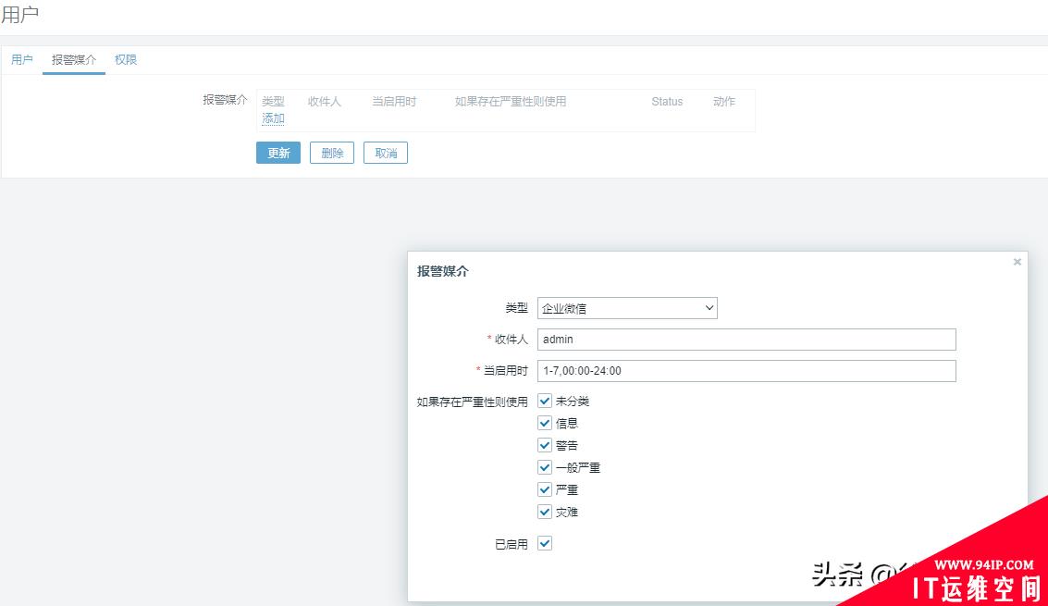Uncheck the 警告 severity checkbox
This screenshot has width=1048, height=606.
click(545, 445)
